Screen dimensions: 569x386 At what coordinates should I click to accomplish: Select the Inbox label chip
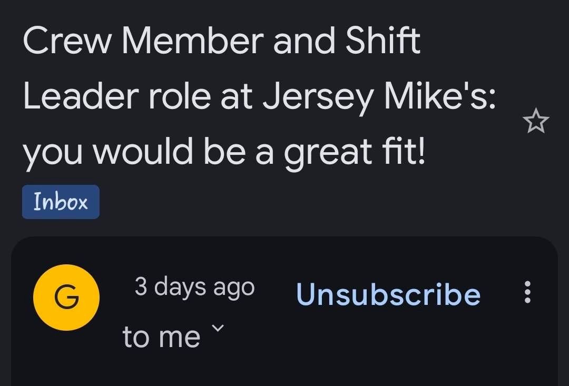tap(61, 202)
